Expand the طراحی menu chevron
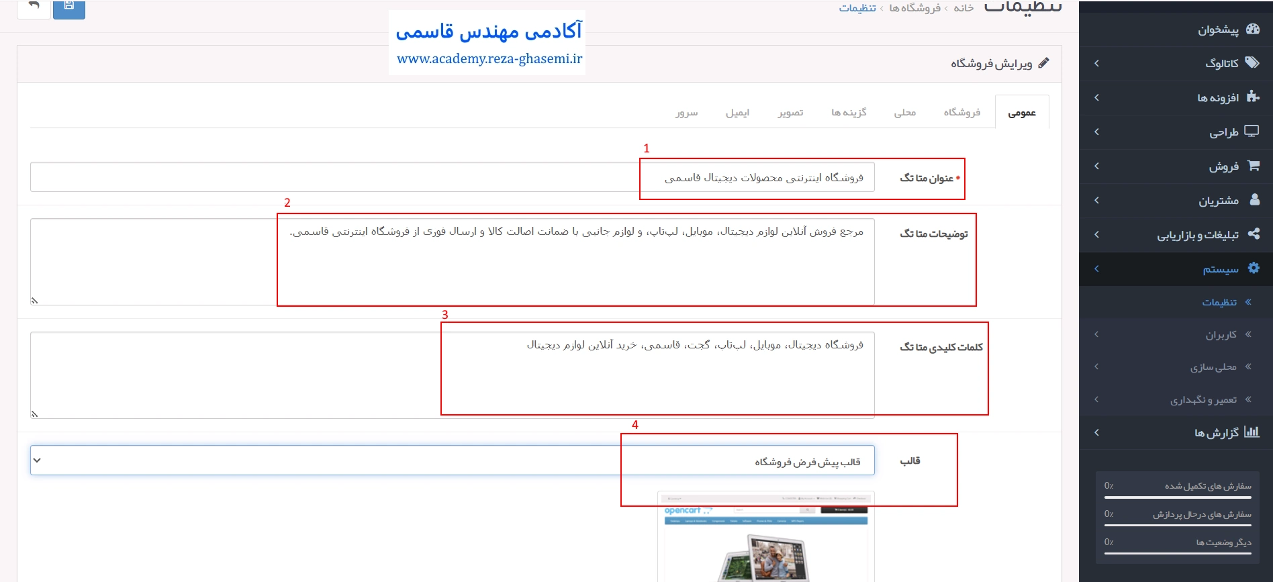 (x=1096, y=132)
